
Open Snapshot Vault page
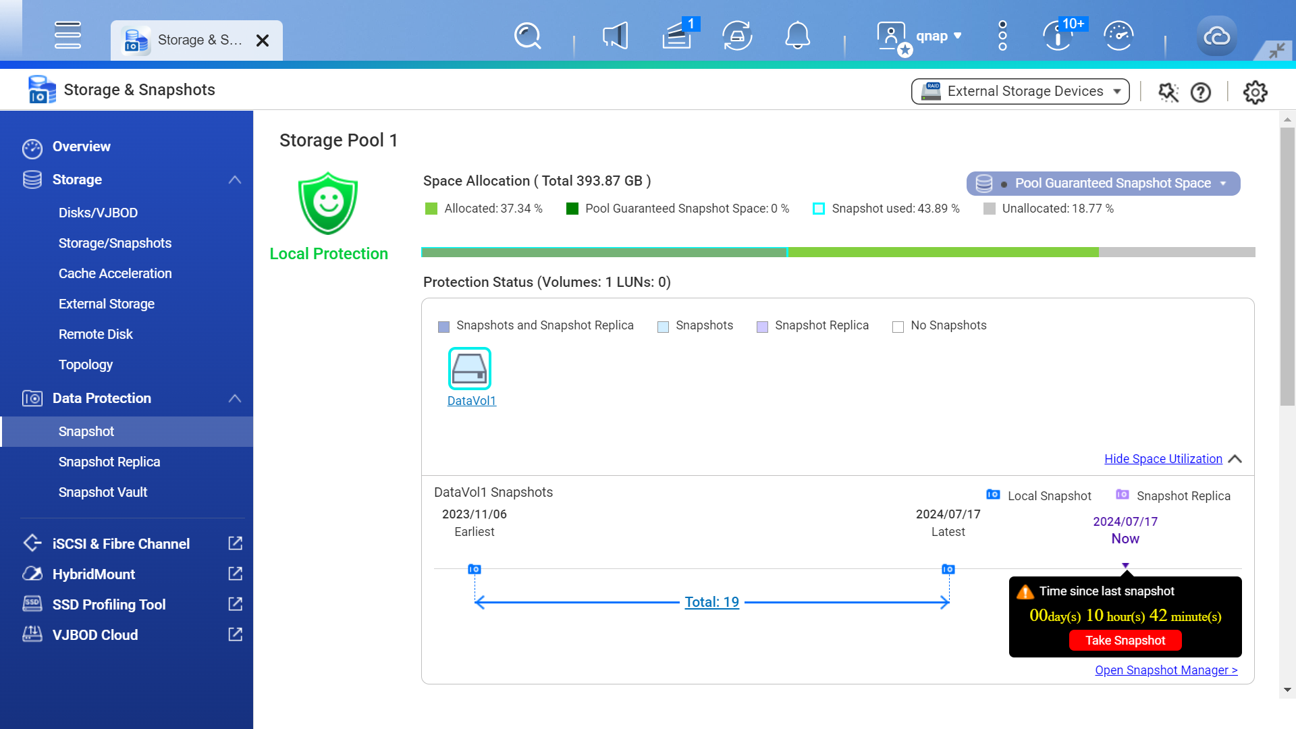(103, 492)
